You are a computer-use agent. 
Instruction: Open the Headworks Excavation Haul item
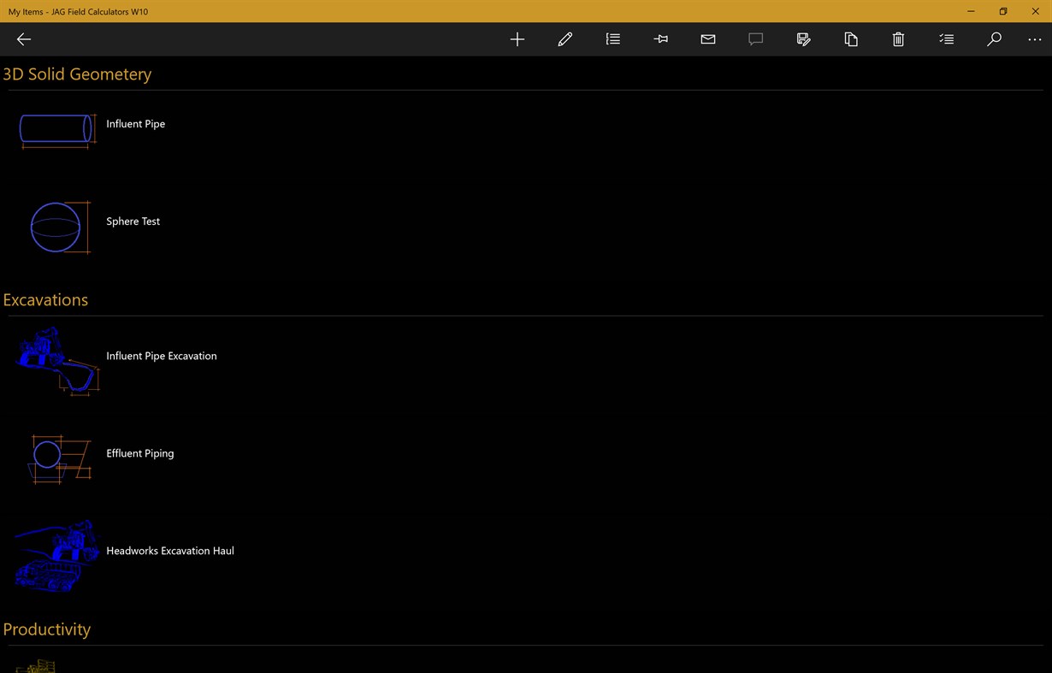[169, 551]
